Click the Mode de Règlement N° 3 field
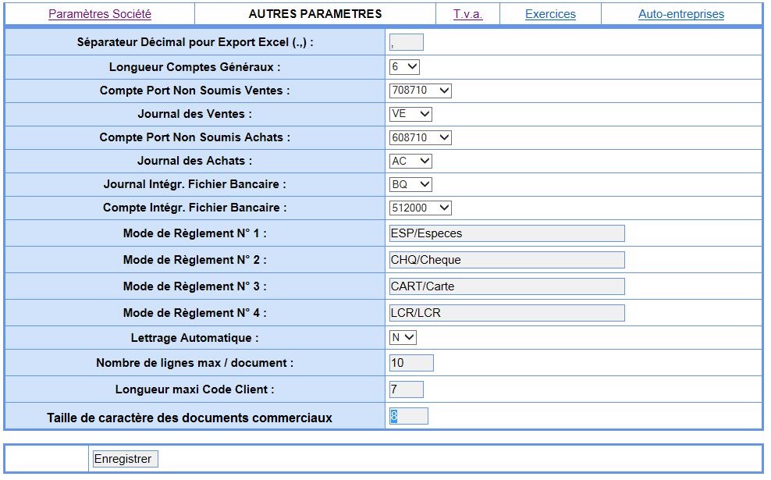Screen dimensions: 771x480 pos(506,286)
